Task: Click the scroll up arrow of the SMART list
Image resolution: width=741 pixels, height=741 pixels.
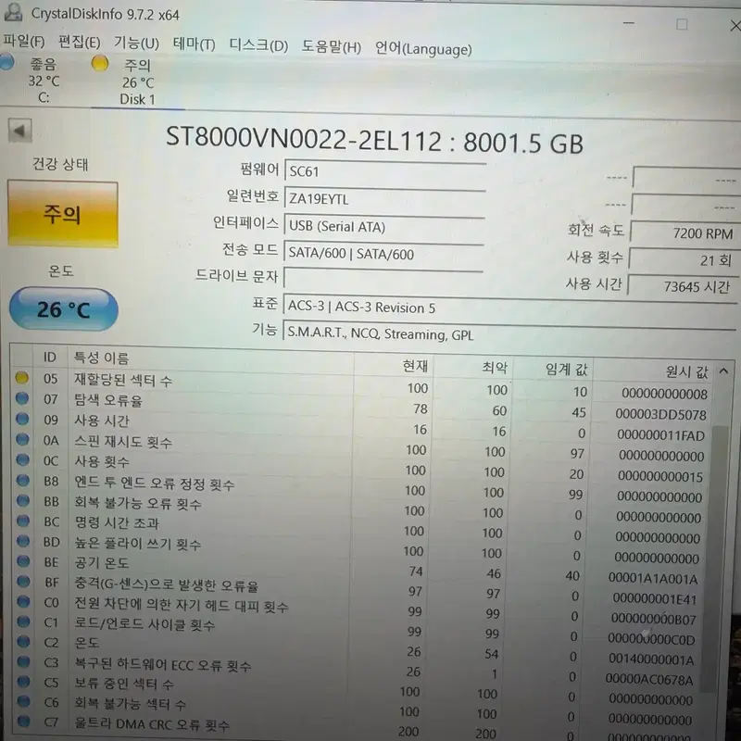Action: click(x=723, y=371)
